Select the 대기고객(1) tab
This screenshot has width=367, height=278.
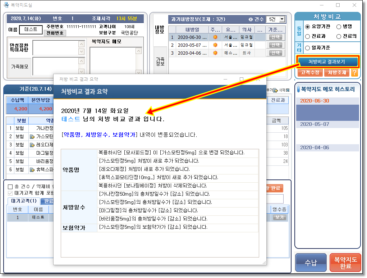tap(24, 201)
